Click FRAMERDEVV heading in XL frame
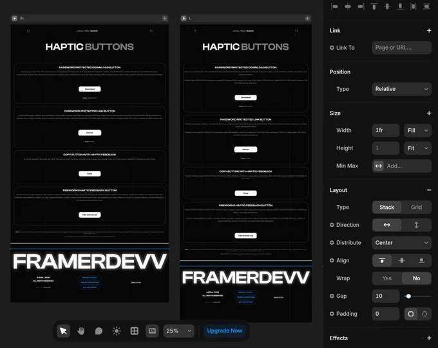Viewport: 438px width, 348px height. pos(90,262)
